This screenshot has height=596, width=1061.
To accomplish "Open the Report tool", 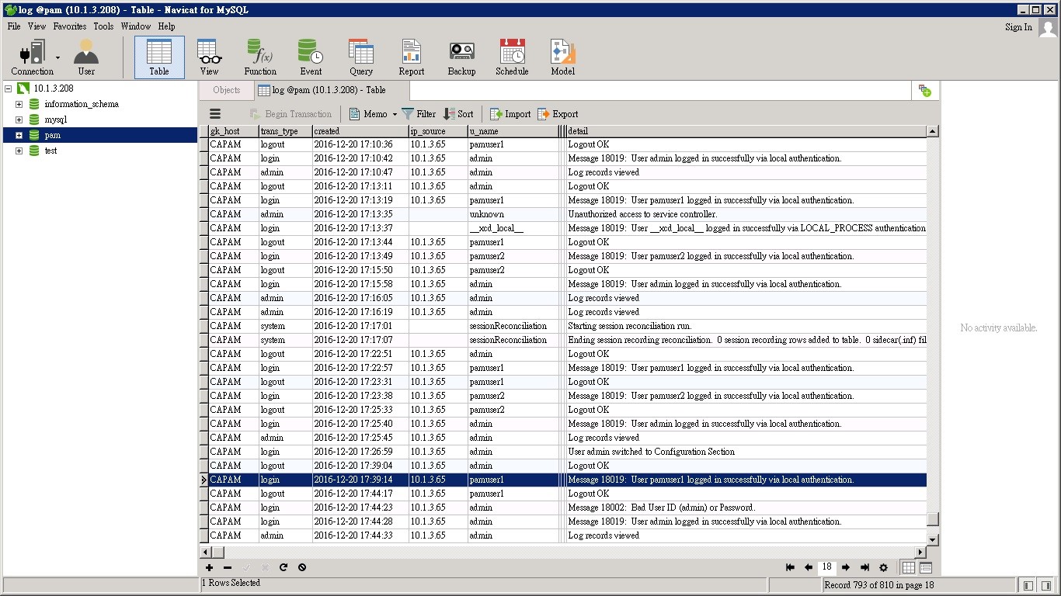I will point(411,56).
